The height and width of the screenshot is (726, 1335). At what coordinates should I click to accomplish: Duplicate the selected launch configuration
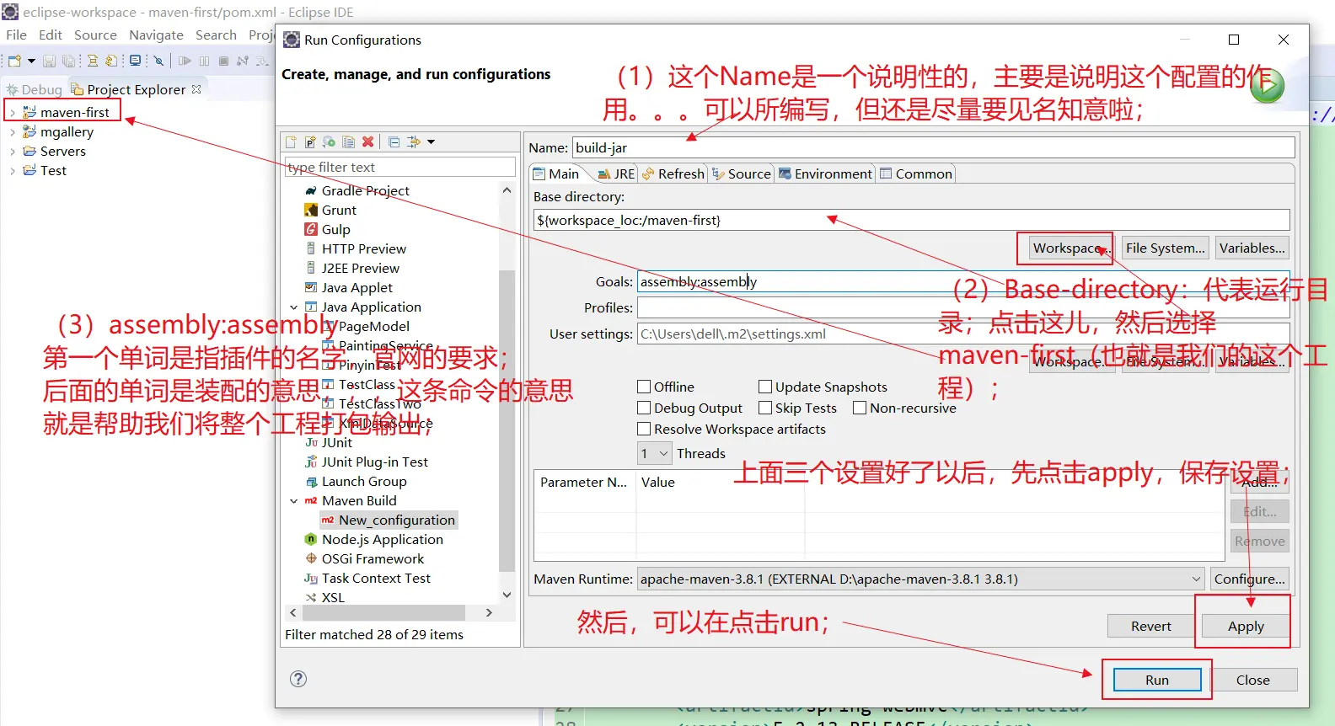[x=348, y=142]
